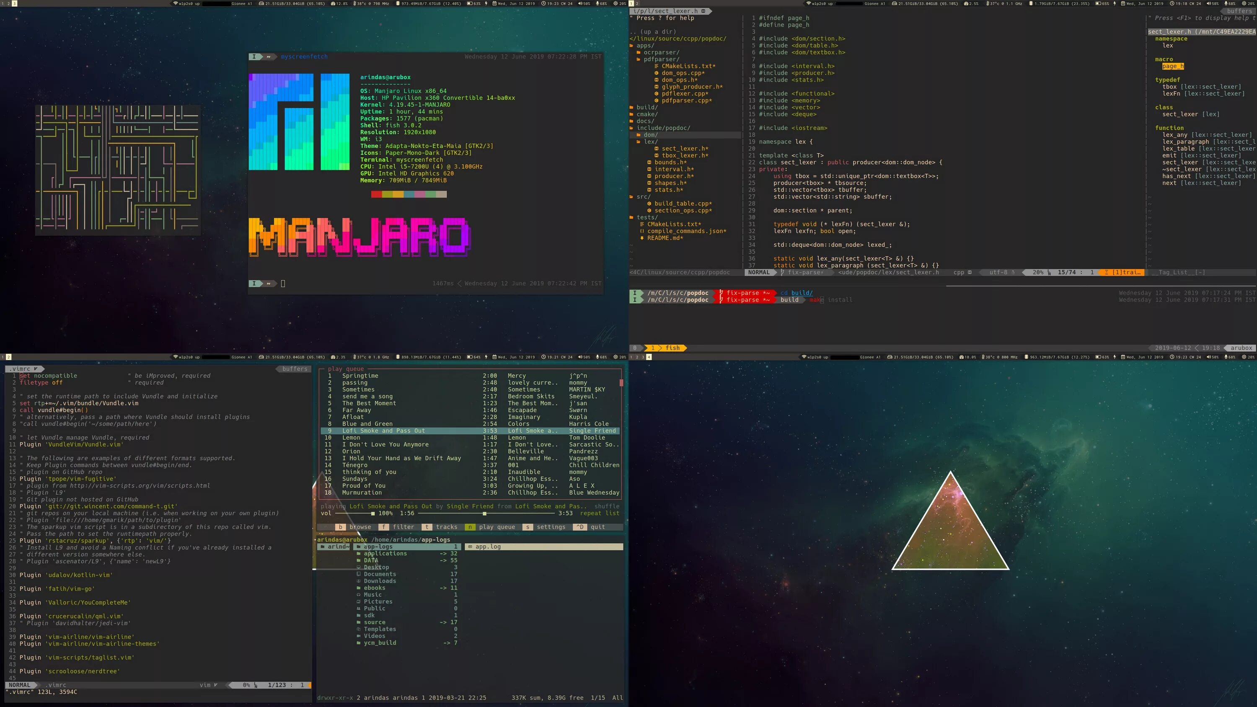Click the thermometer icon beside 1.1 GHz
The image size is (1257, 707).
point(988,3)
